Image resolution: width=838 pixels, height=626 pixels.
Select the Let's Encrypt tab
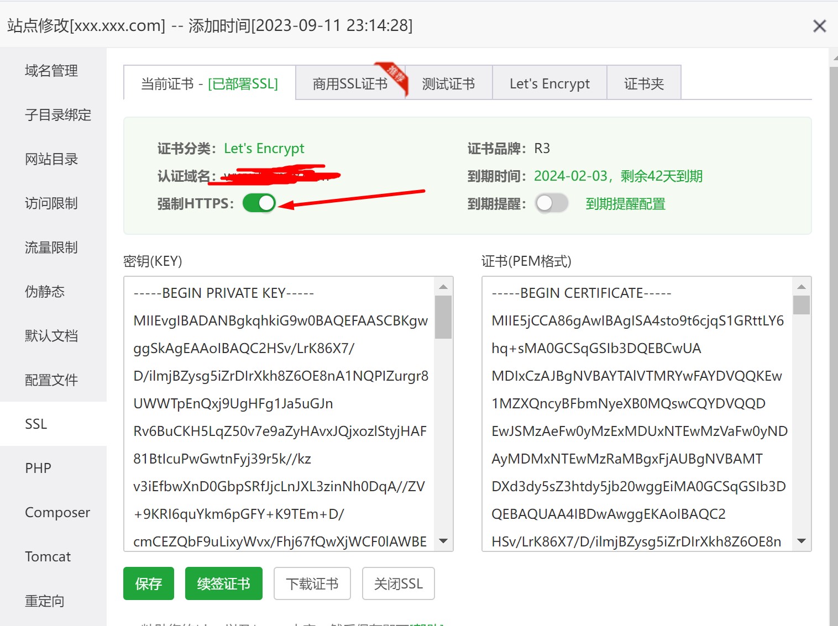pyautogui.click(x=549, y=83)
